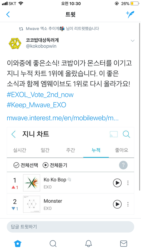
Task: Open the notifications bell tab
Action: 88,244
